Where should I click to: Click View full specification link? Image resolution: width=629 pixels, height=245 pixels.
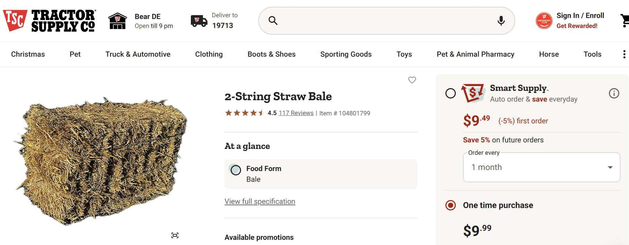click(x=260, y=201)
